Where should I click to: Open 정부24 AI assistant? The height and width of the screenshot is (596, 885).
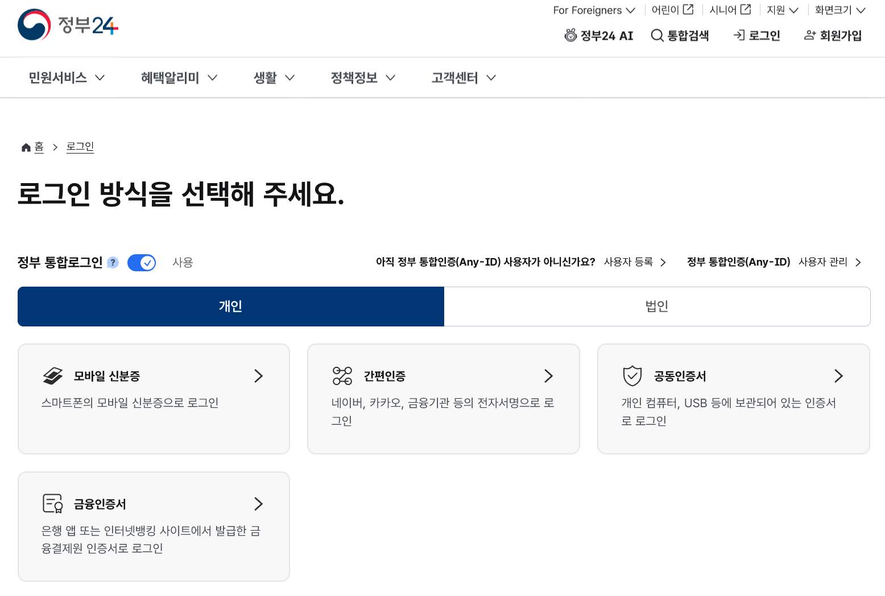[598, 35]
